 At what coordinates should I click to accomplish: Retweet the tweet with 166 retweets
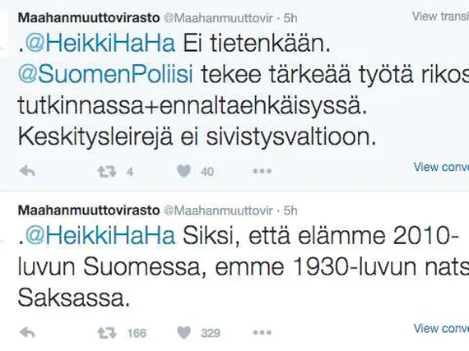(x=107, y=333)
